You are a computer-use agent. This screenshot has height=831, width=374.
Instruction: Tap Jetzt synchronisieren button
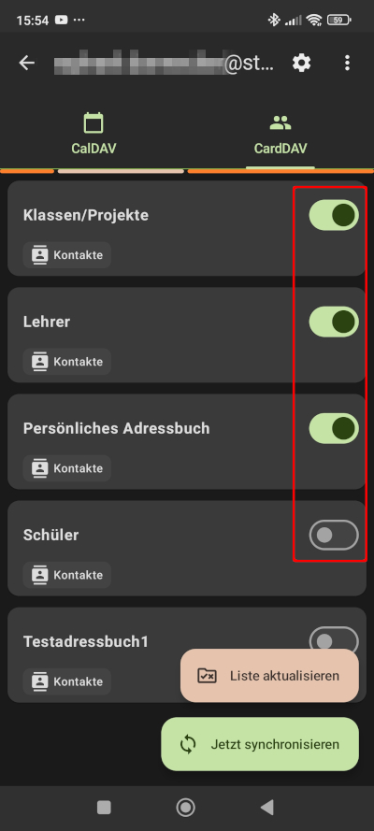coord(260,744)
